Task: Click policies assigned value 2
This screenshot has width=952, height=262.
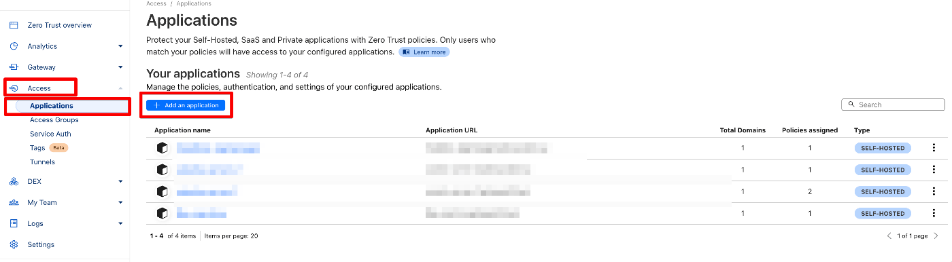Action: [x=810, y=191]
